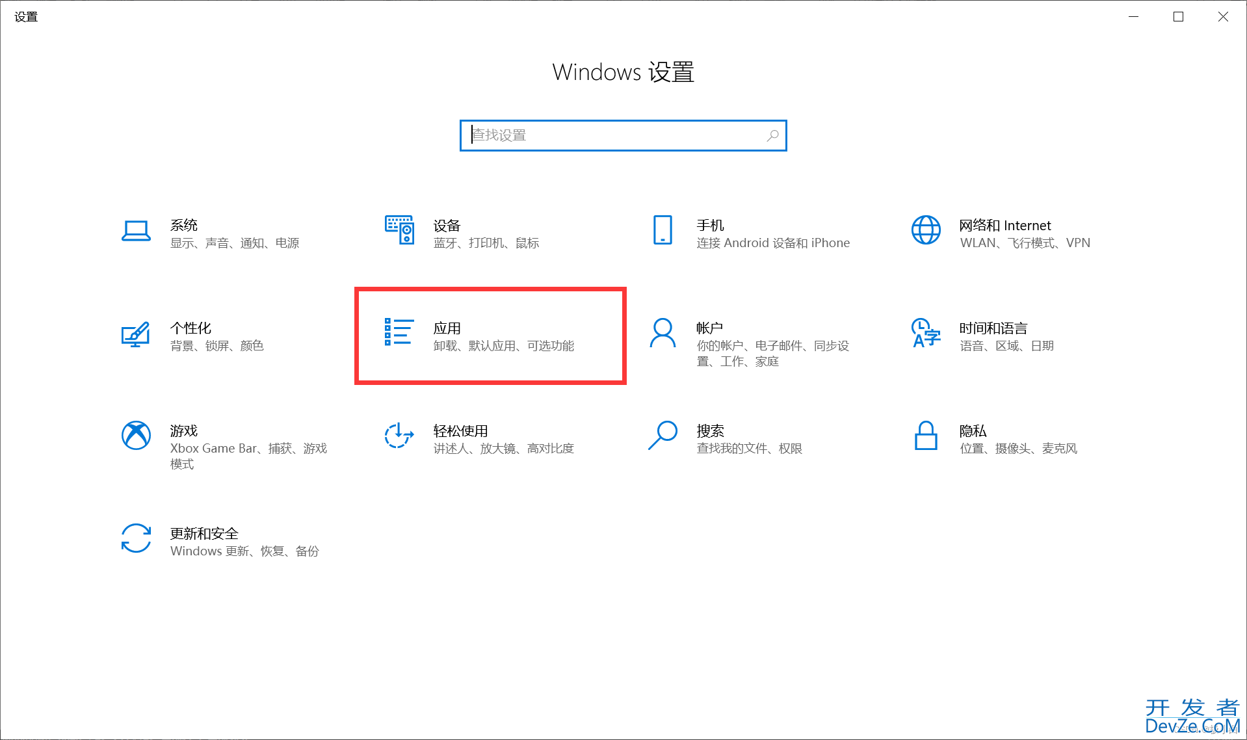The height and width of the screenshot is (740, 1247).
Task: Click description 卸载、默认应用、可选功能
Action: [504, 345]
